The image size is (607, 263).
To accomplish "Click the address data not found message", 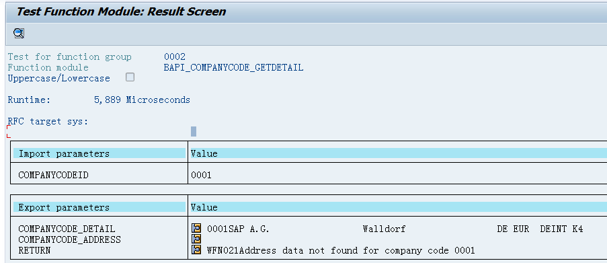I will 341,250.
